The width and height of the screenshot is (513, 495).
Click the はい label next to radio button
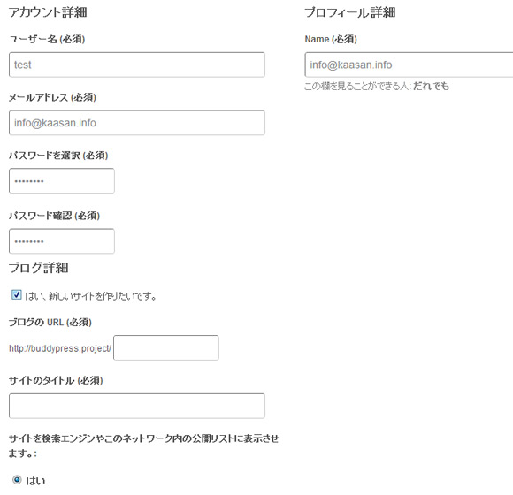click(35, 481)
